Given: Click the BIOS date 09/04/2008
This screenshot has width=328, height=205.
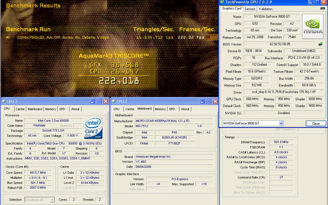Looking at the screenshot, I should tap(174, 167).
